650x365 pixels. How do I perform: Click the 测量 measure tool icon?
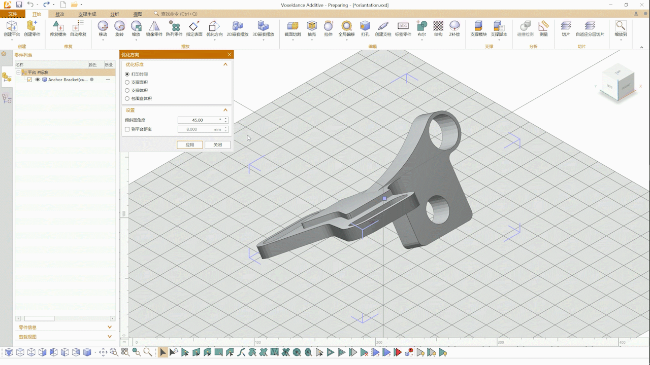pyautogui.click(x=543, y=26)
